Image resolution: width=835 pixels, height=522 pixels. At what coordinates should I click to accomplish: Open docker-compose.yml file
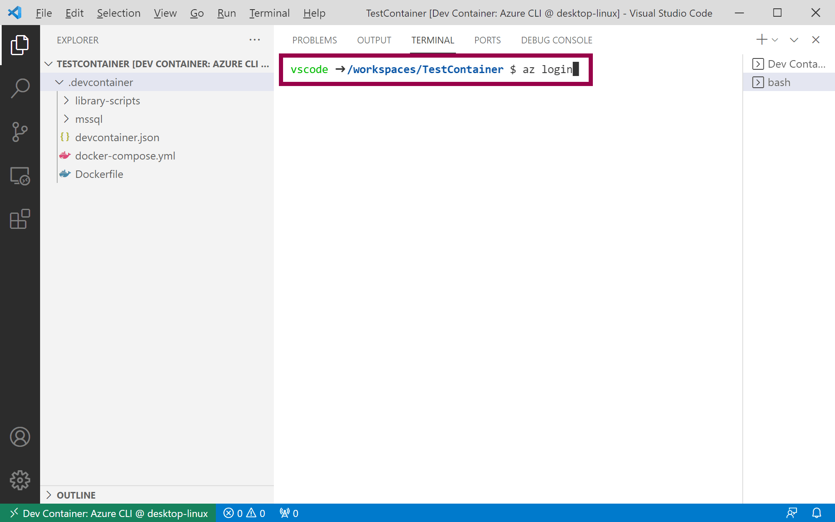125,156
